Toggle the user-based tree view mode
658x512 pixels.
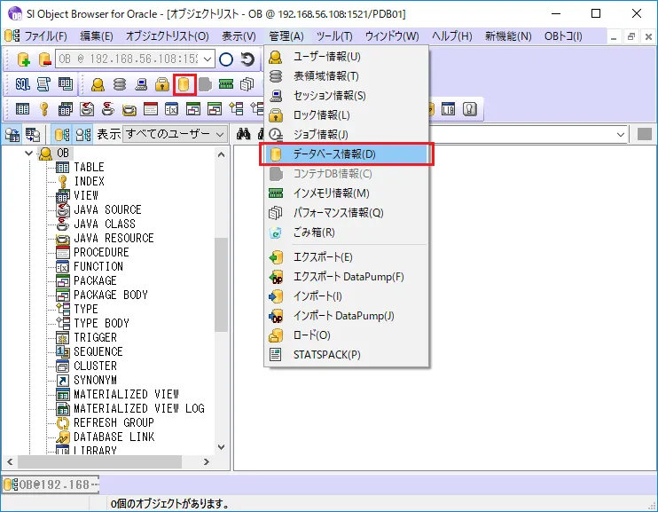[x=83, y=134]
